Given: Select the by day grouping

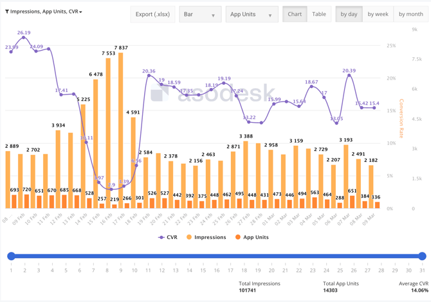Looking at the screenshot, I should [349, 14].
